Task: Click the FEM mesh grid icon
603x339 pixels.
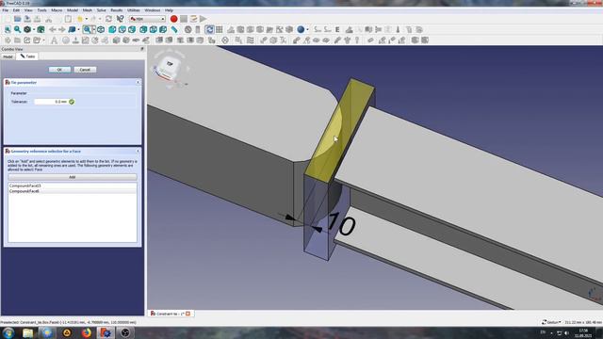Action: pos(220,29)
